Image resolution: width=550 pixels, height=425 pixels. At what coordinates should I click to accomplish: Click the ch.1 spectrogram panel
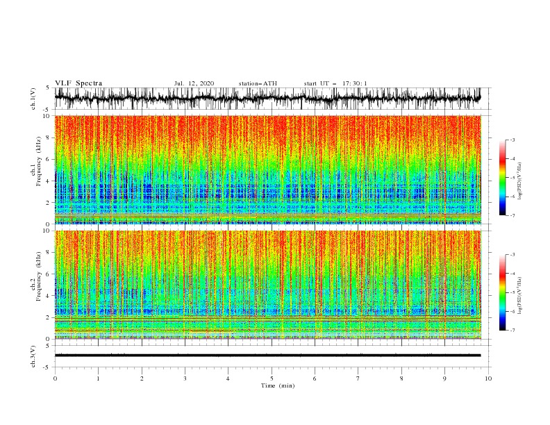point(267,169)
